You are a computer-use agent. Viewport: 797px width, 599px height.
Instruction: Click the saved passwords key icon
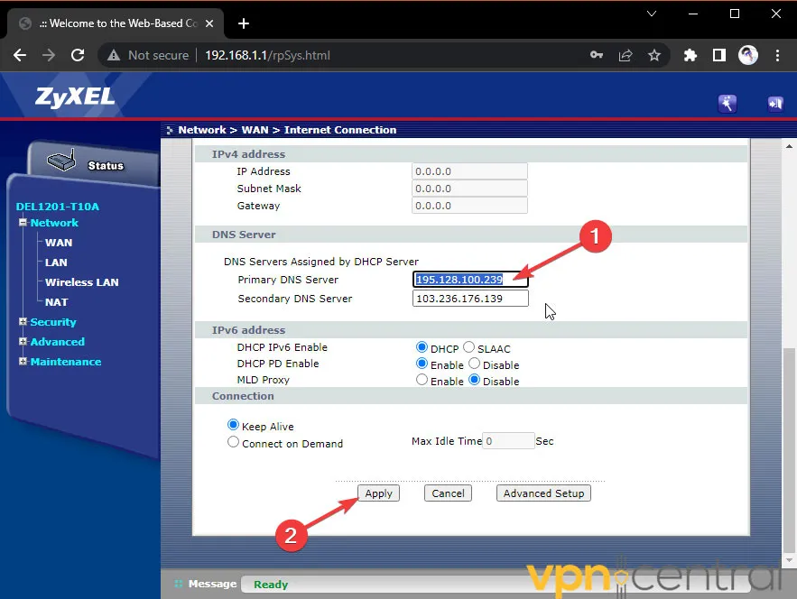pyautogui.click(x=597, y=55)
